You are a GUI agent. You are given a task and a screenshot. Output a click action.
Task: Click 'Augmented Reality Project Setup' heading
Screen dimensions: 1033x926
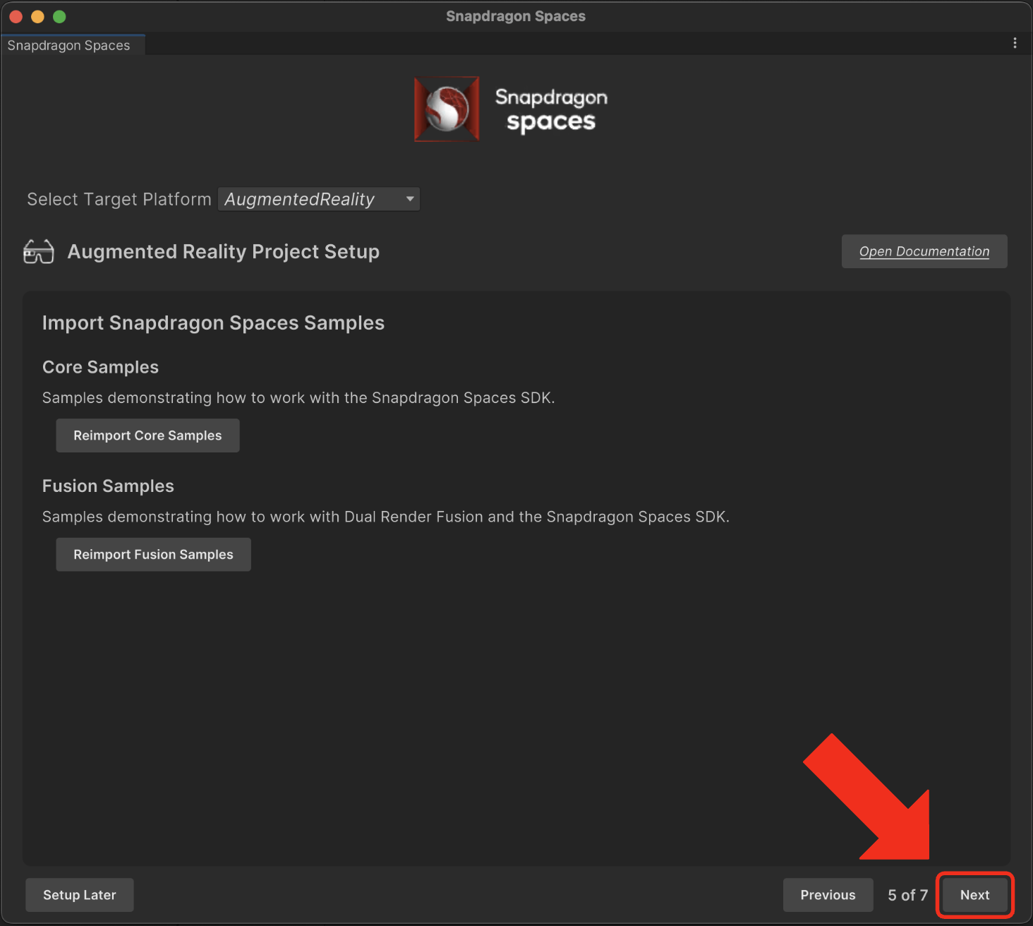(224, 252)
